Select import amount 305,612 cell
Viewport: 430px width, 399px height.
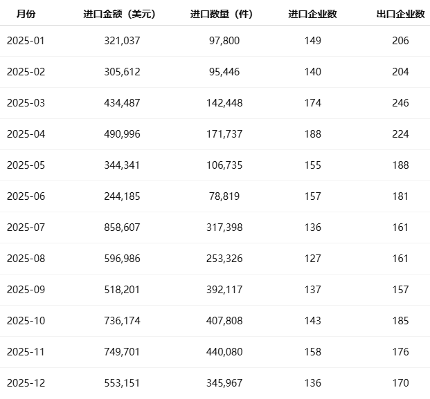point(121,72)
